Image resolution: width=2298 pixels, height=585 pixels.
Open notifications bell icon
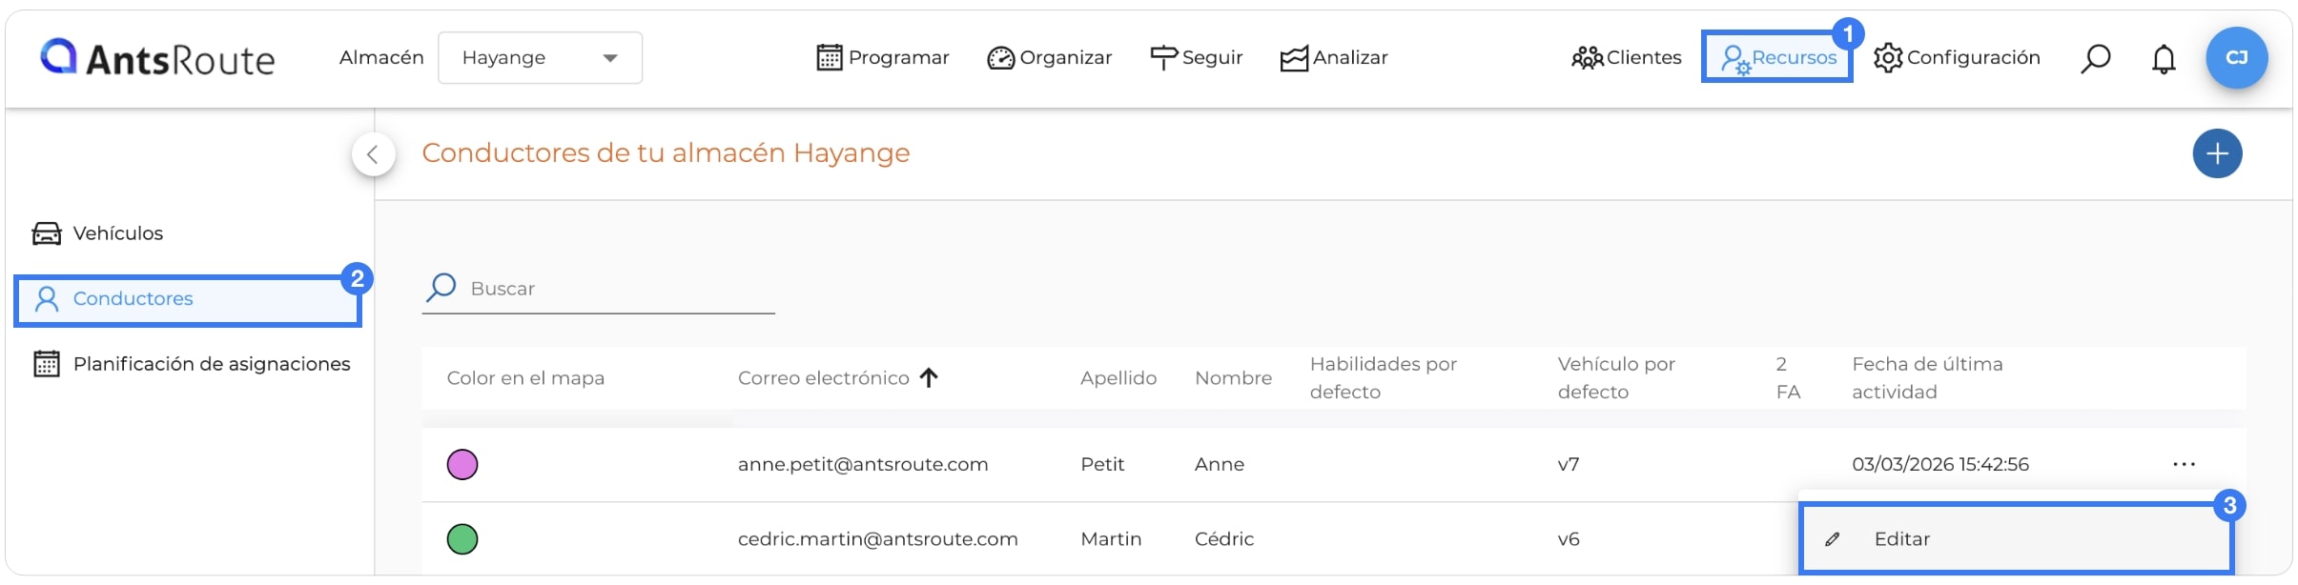pyautogui.click(x=2164, y=59)
